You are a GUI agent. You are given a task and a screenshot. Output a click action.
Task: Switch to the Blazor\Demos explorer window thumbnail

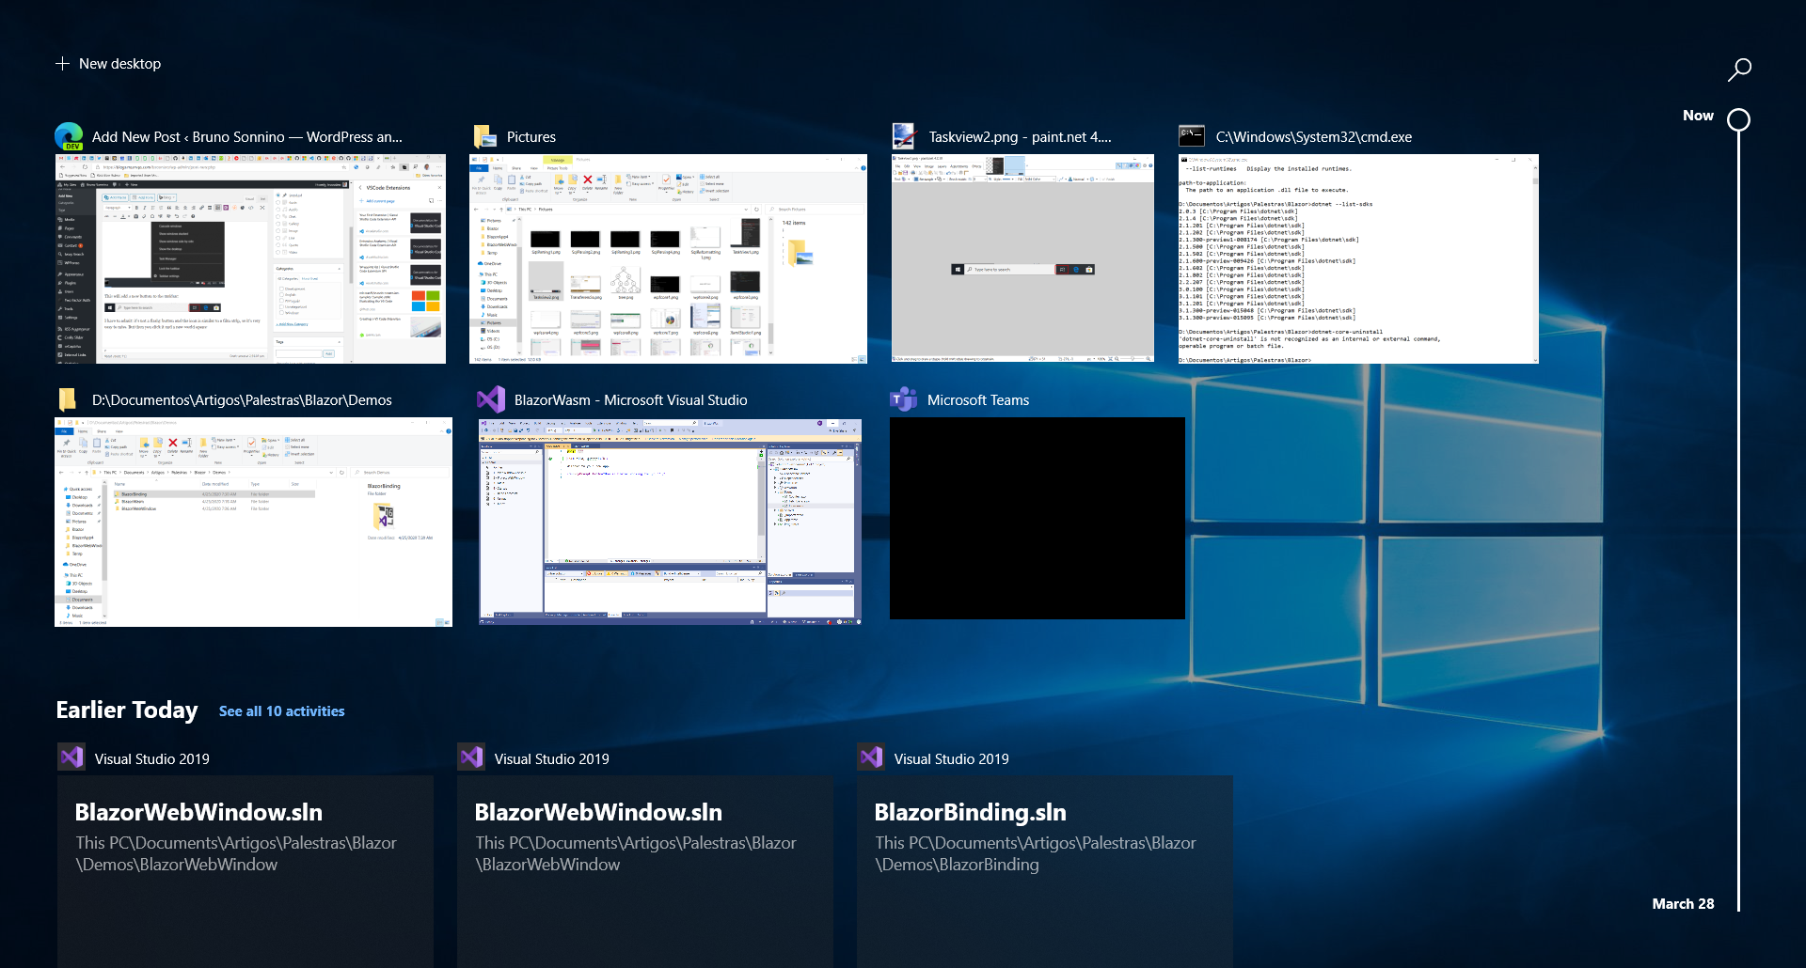coord(254,522)
